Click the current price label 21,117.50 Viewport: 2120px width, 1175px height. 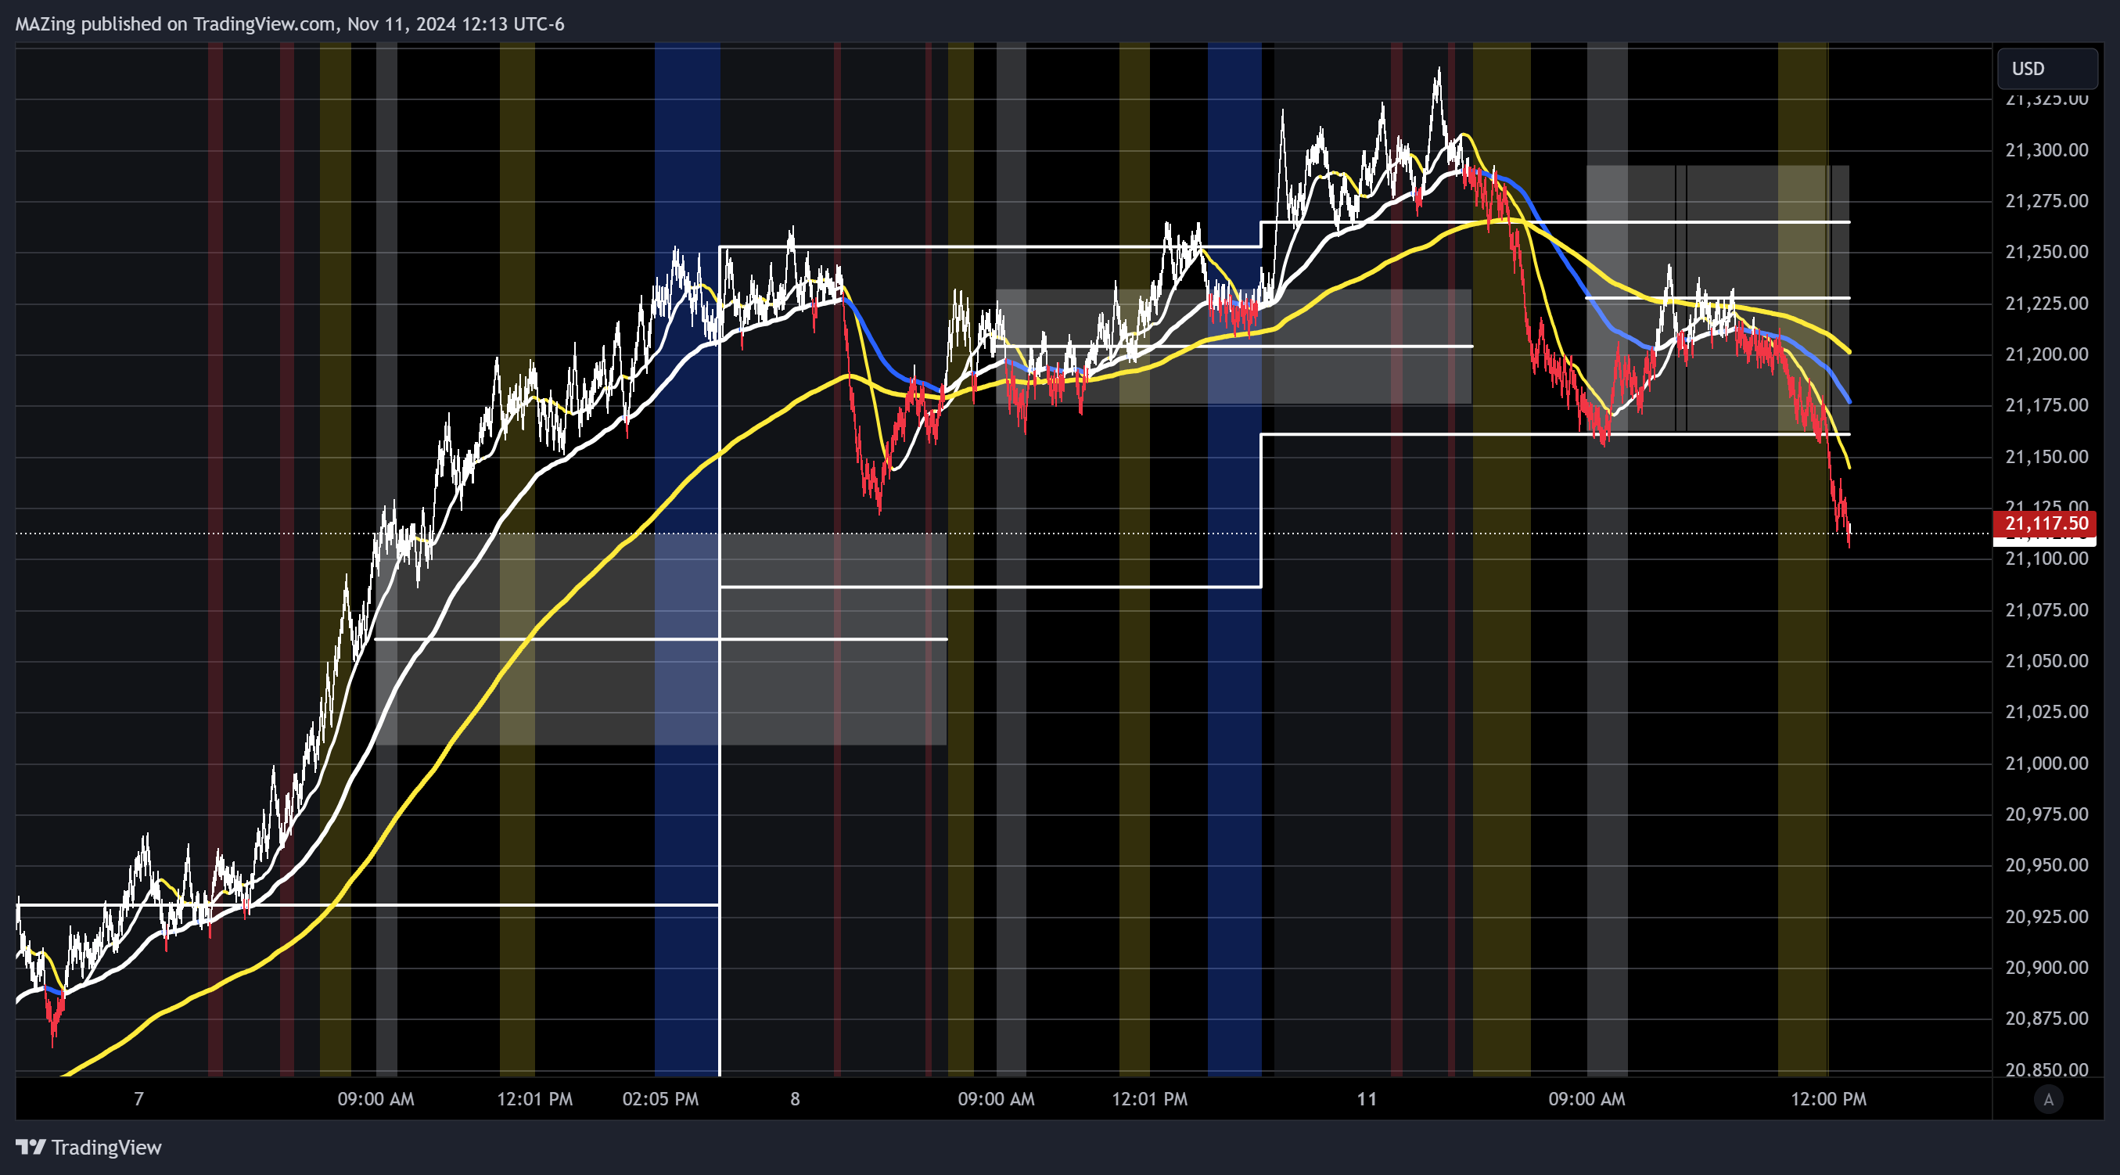point(2045,523)
